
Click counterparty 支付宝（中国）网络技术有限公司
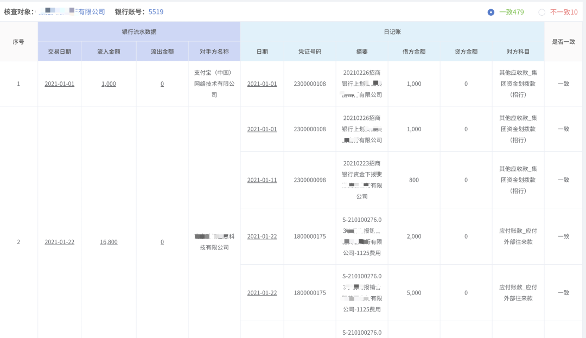[x=214, y=84]
